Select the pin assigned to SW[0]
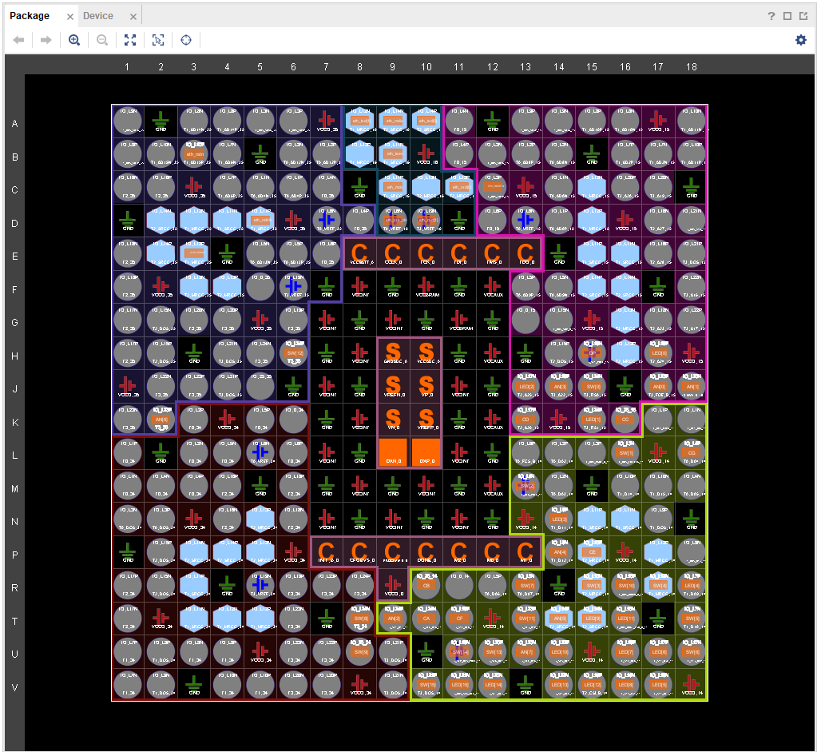 pyautogui.click(x=592, y=387)
